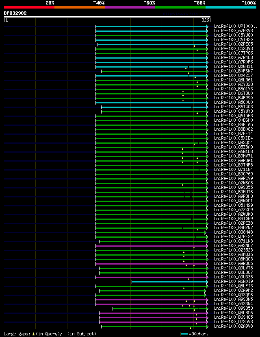260x337 pixels.
Task: Select the UniRef100_A9U338 label
Action: point(234,277)
